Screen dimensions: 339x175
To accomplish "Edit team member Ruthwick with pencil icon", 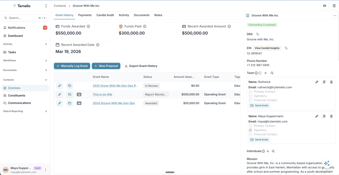I will click(x=317, y=82).
